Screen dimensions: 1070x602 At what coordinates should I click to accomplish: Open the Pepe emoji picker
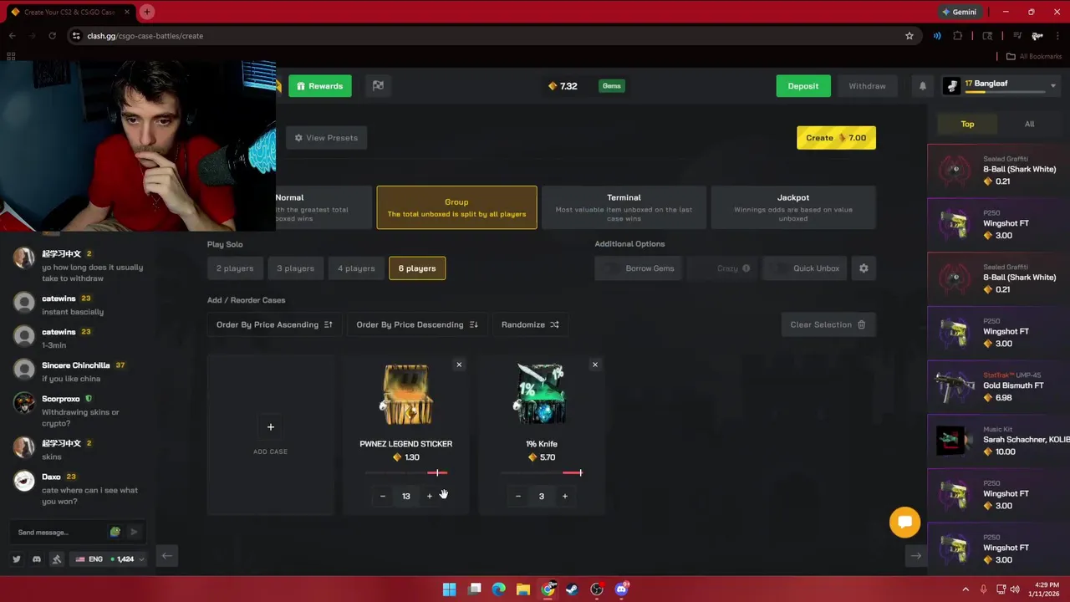pos(115,532)
